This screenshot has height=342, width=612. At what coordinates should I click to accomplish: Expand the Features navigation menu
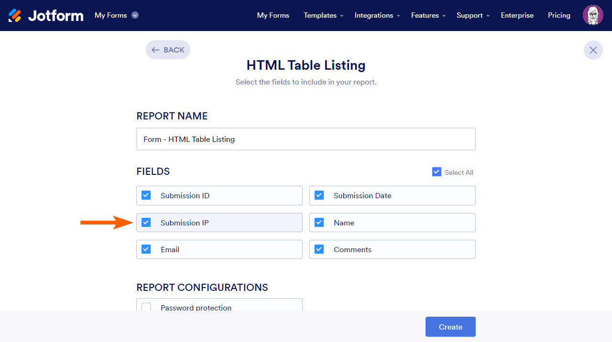(428, 15)
